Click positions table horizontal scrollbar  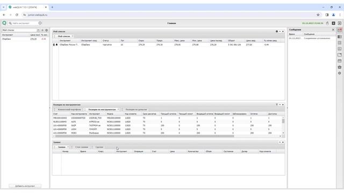pyautogui.click(x=145, y=136)
